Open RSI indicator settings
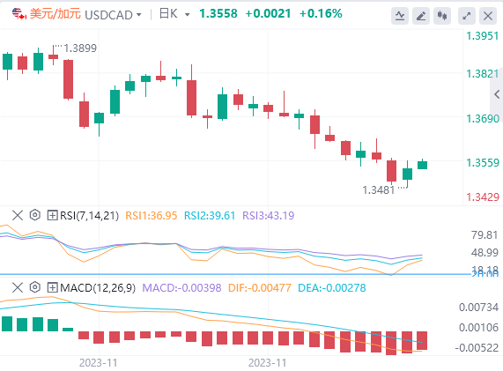503x371 pixels. tap(35, 215)
